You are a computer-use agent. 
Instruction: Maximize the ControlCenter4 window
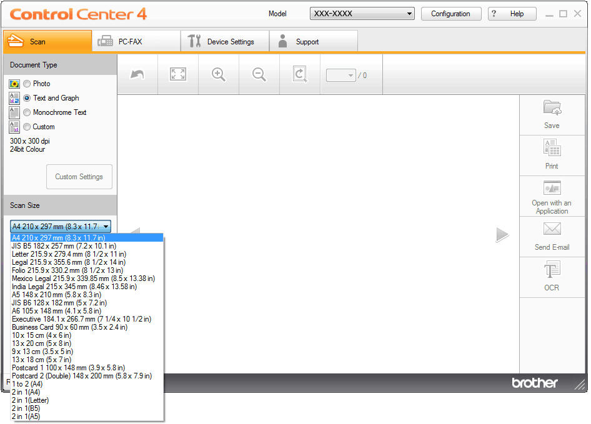[563, 14]
